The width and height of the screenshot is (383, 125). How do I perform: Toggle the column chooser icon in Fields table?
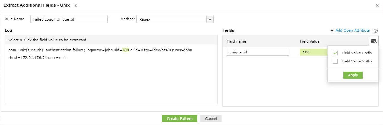click(x=374, y=41)
